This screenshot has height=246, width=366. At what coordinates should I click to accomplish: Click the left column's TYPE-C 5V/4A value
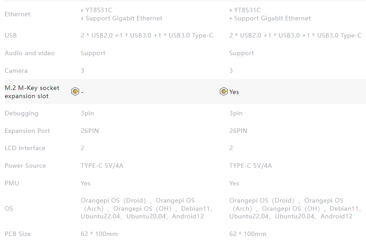click(x=102, y=166)
